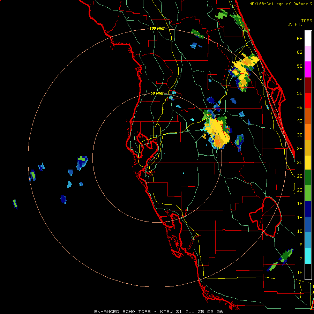The width and height of the screenshot is (314, 314).
Task: Click the 30 value on legend scale
Action: 300,162
